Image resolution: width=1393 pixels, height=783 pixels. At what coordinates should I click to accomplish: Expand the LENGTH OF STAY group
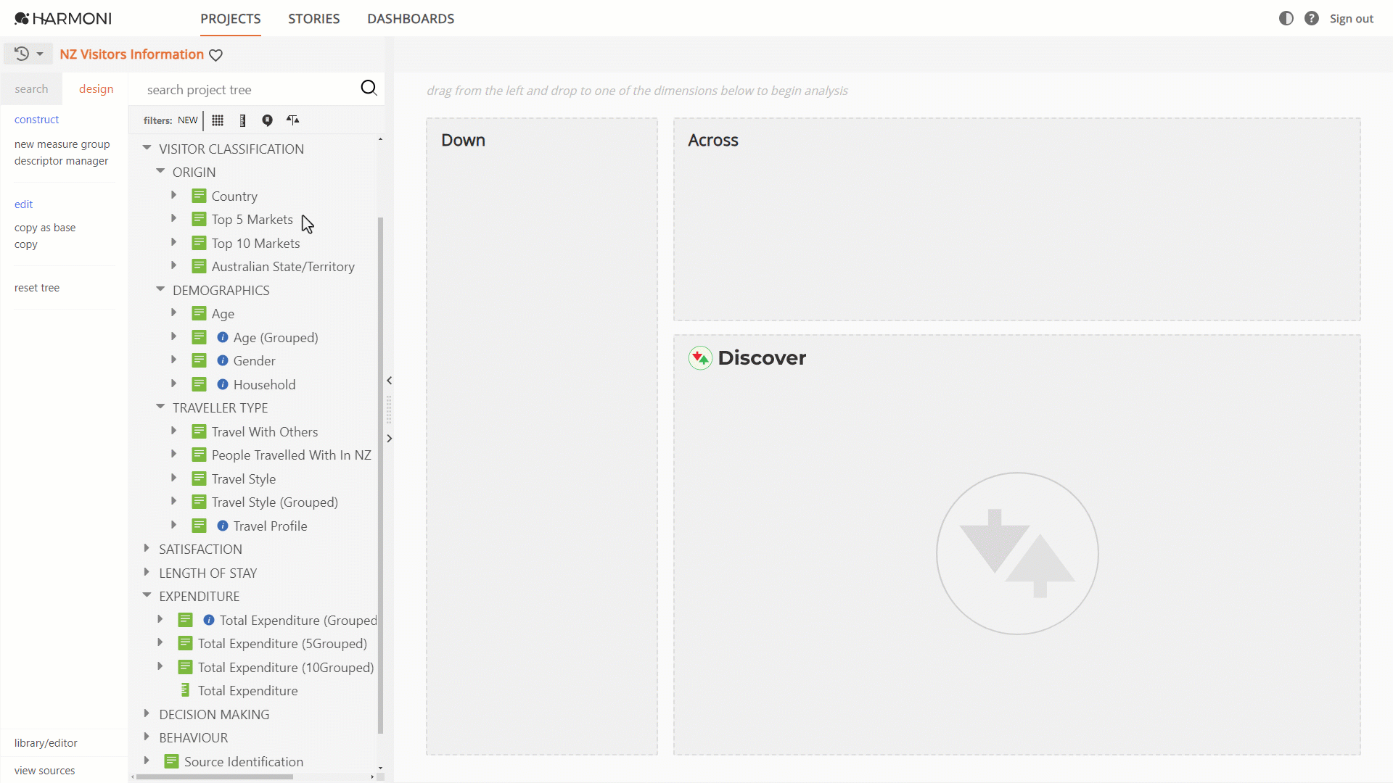[147, 572]
